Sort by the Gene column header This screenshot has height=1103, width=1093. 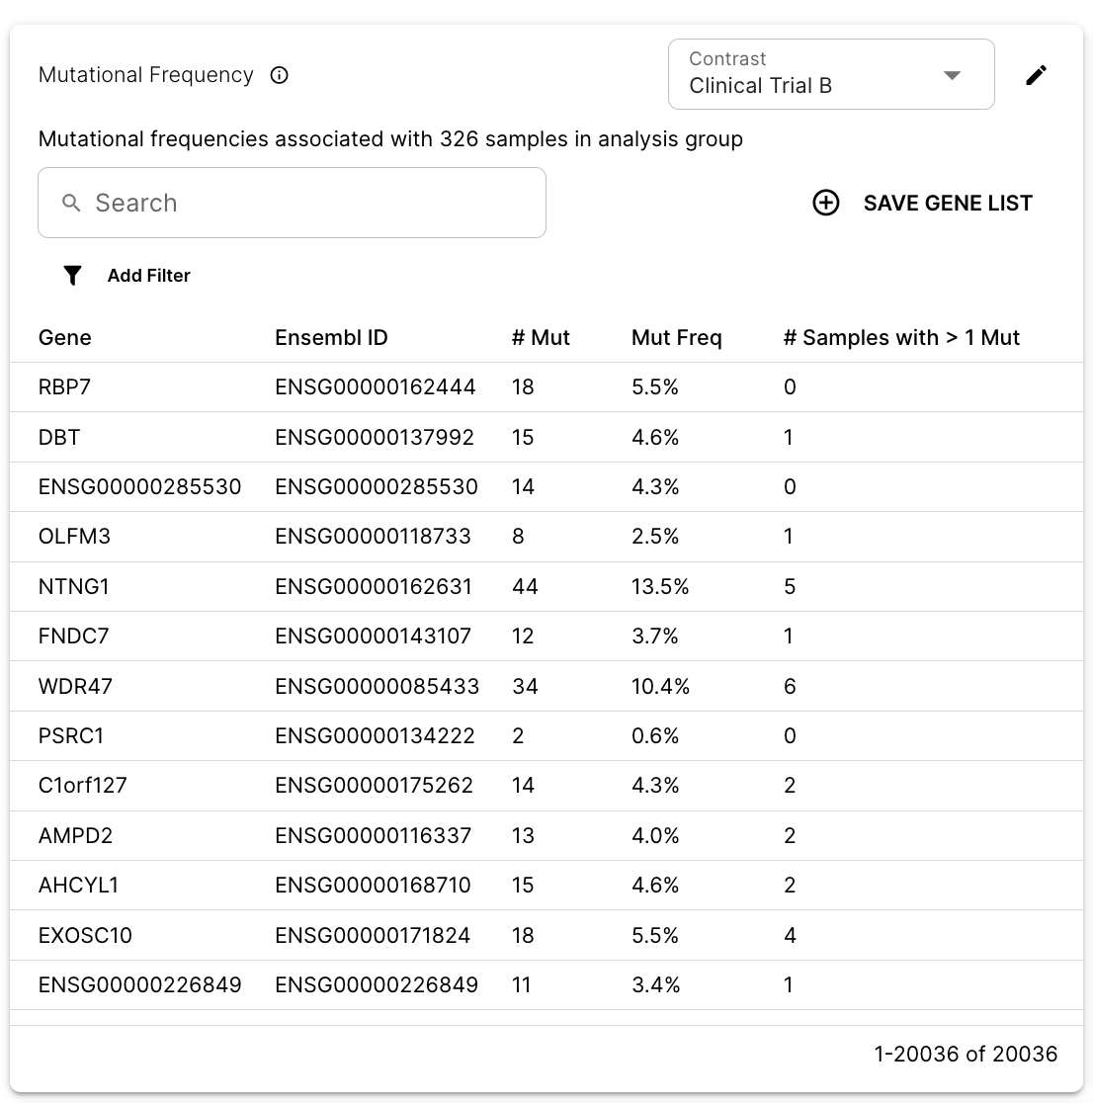pos(65,338)
